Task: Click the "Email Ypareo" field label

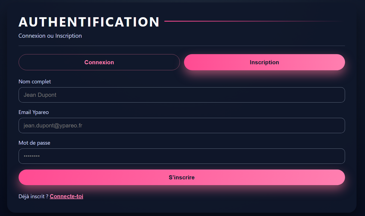Action: tap(34, 112)
